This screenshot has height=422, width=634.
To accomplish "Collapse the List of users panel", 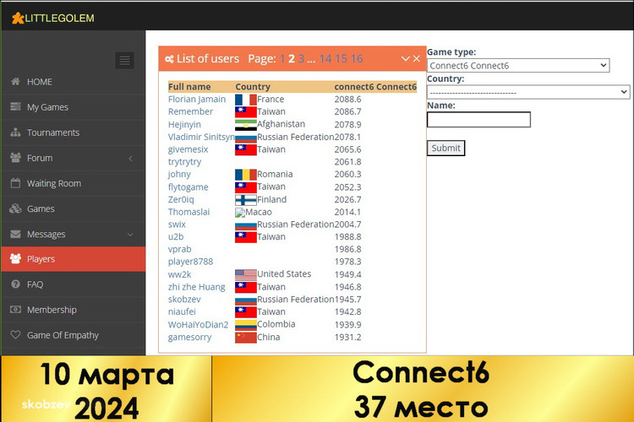I will (405, 58).
